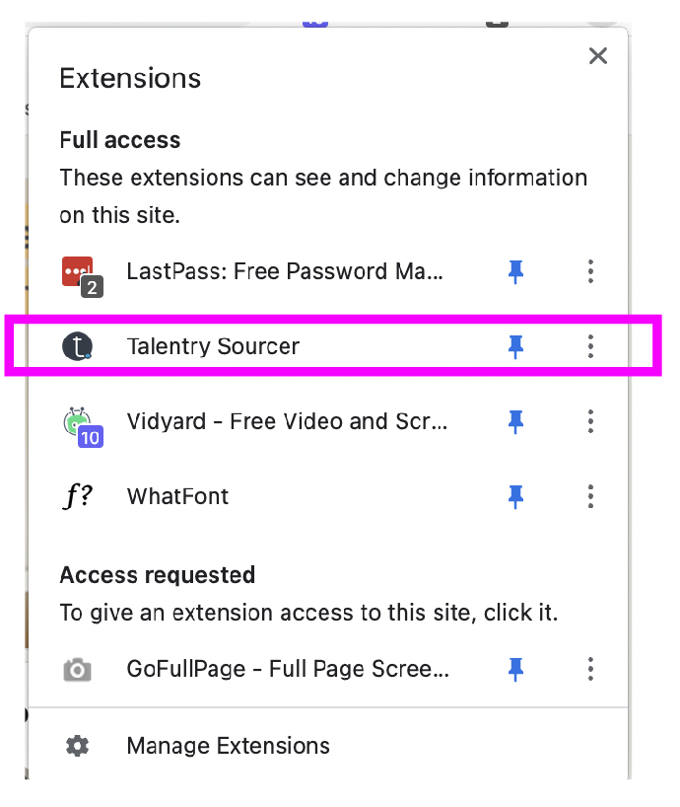
Task: Click the Vidyard extension icon
Action: pyautogui.click(x=78, y=422)
